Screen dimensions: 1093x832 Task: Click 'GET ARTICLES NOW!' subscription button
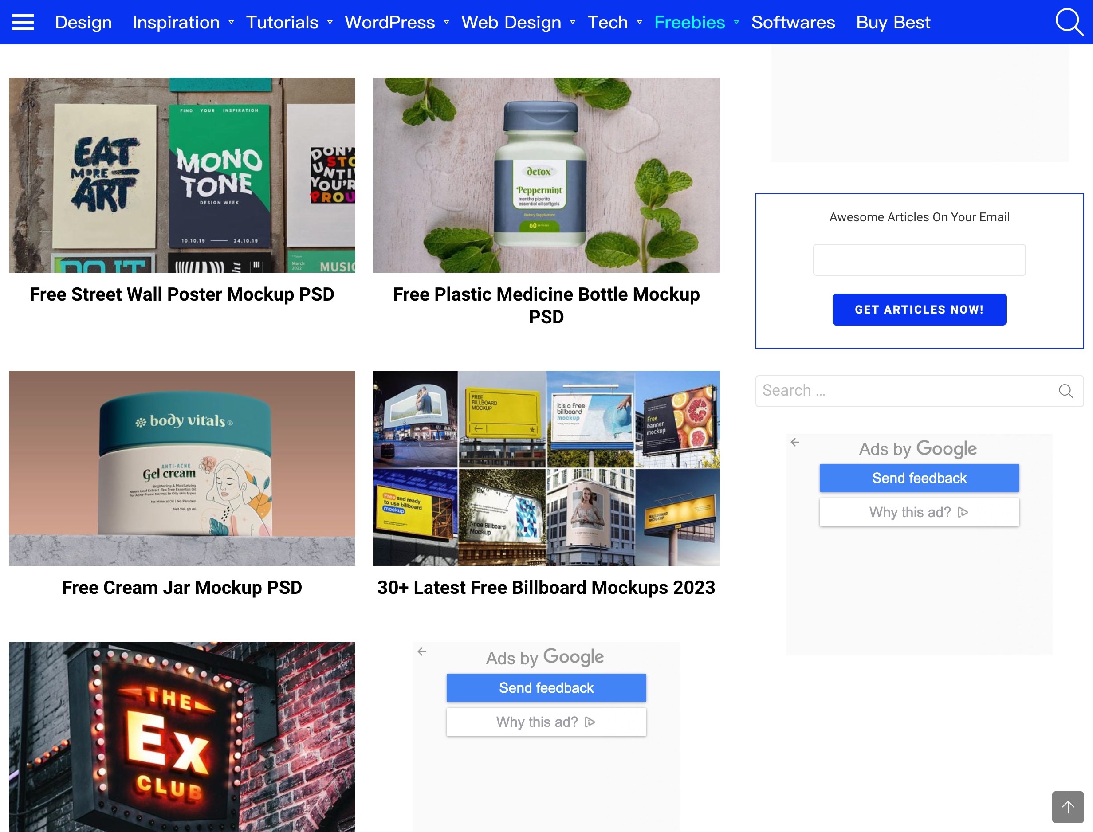[919, 310]
